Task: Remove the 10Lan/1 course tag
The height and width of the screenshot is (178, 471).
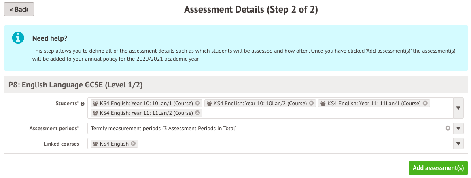Action: point(197,103)
